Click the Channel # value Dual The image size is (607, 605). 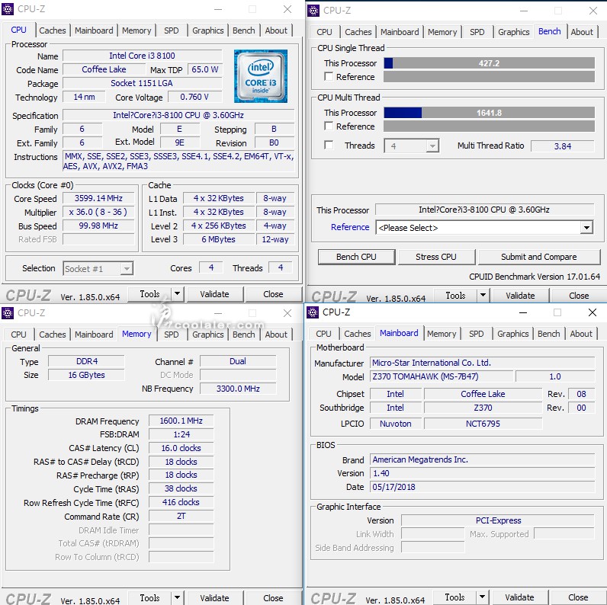238,361
